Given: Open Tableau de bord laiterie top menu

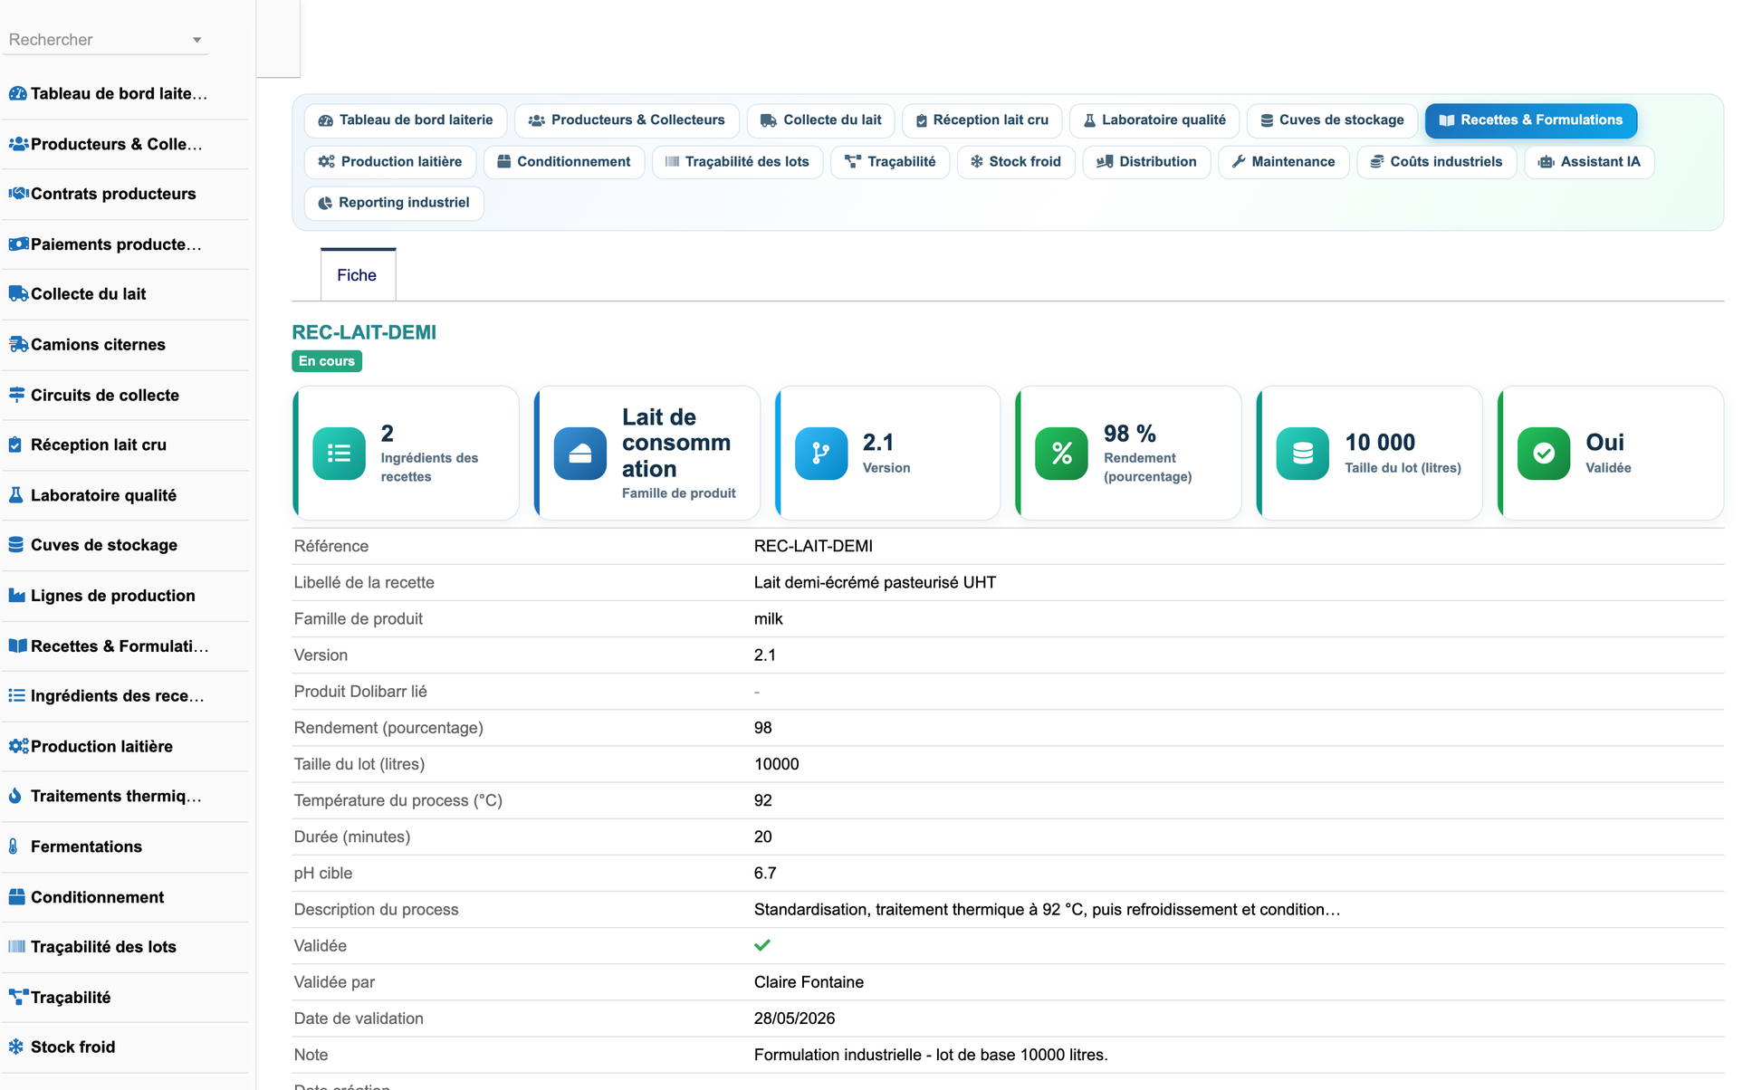Looking at the screenshot, I should click(x=406, y=120).
